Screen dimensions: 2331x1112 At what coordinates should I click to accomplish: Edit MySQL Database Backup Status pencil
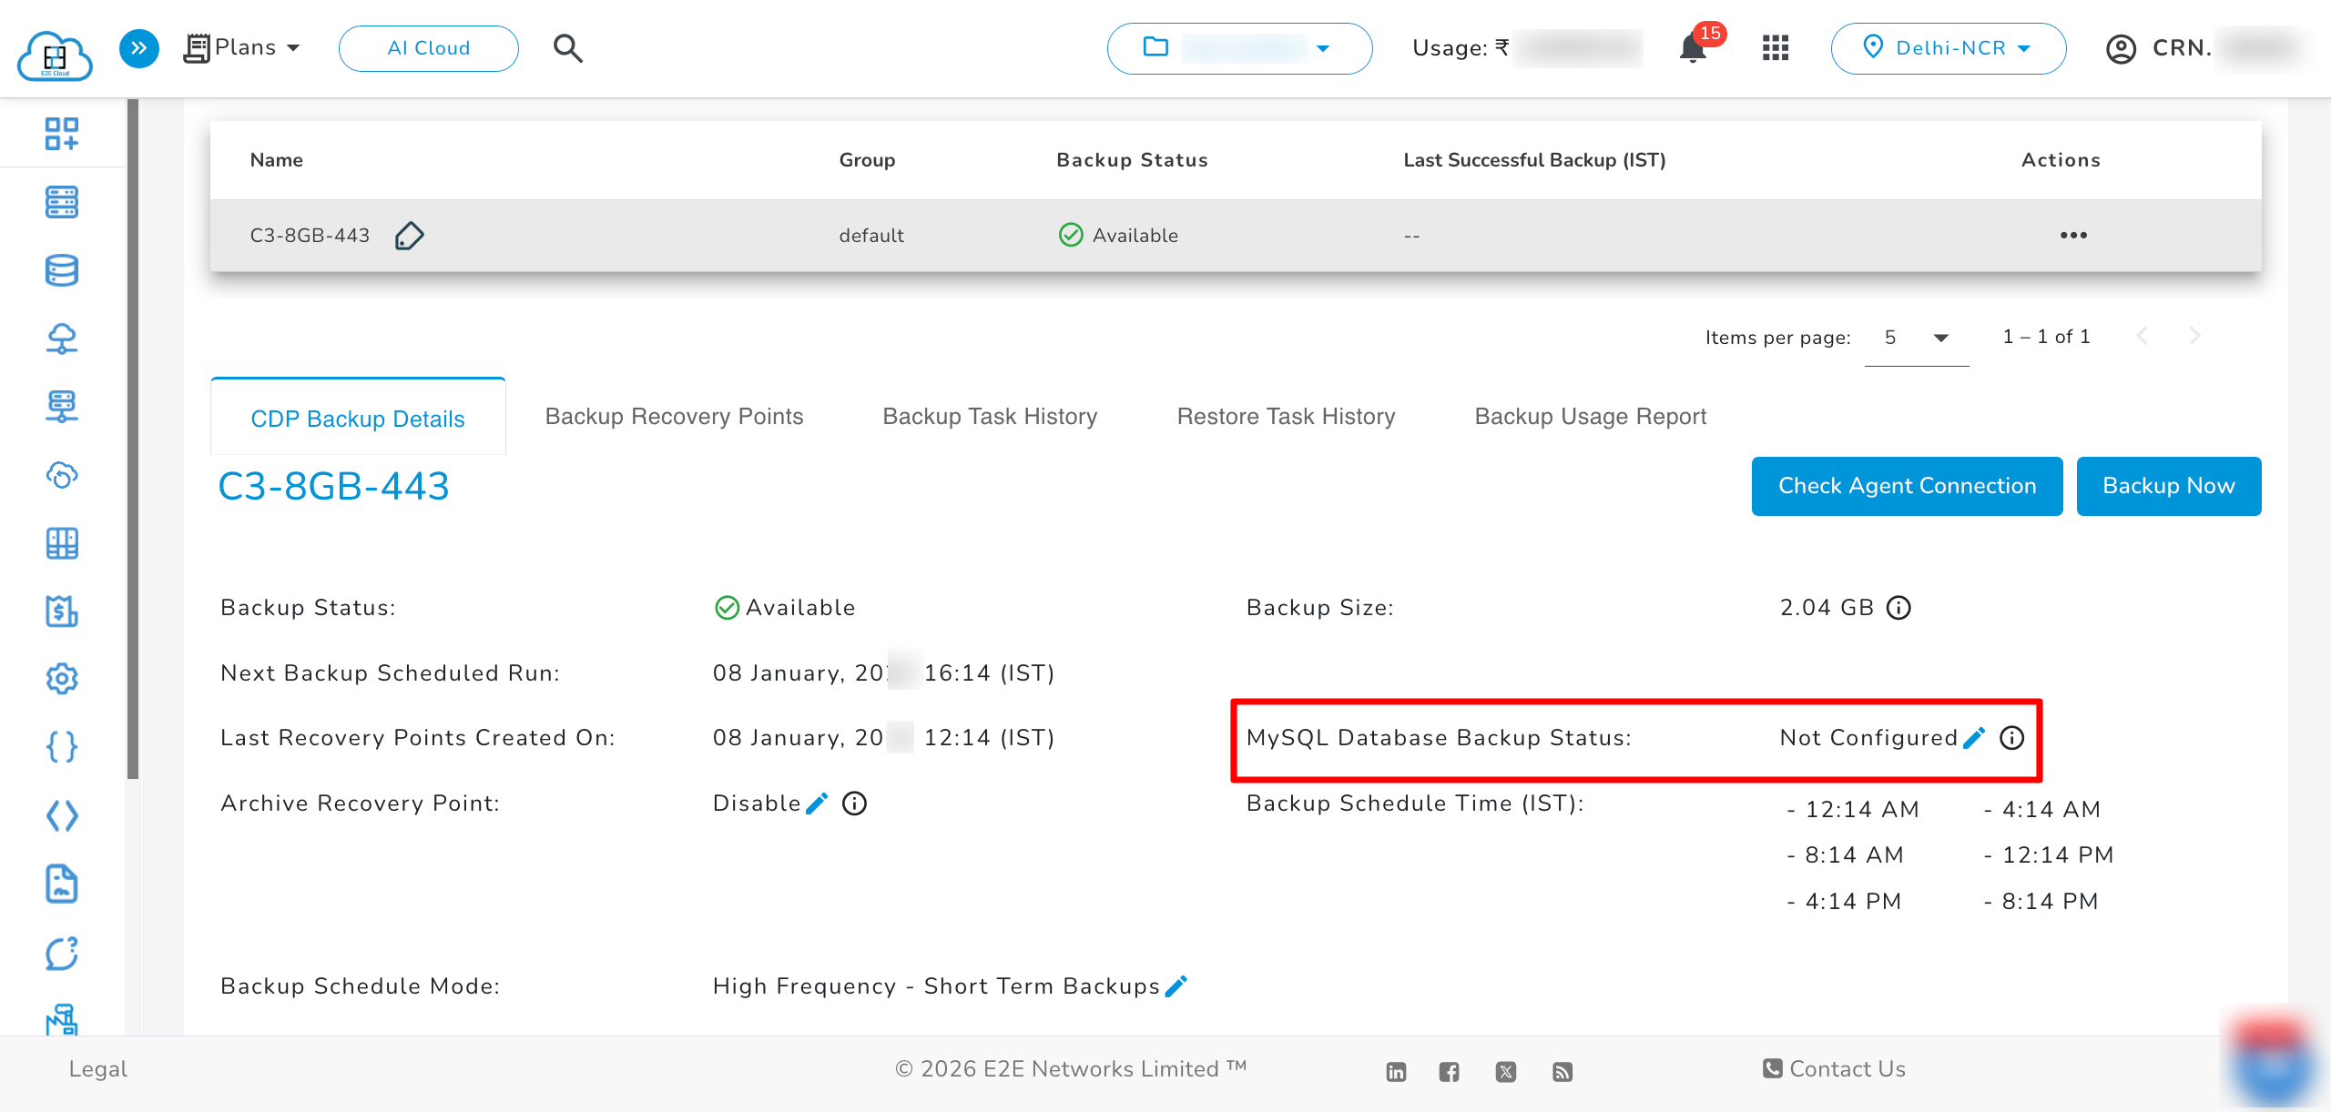tap(1974, 738)
